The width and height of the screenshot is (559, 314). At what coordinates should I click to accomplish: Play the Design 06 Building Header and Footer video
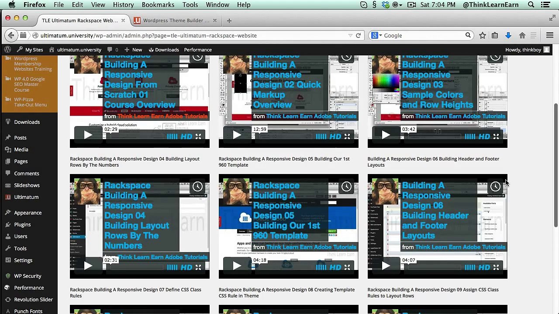pos(386,266)
